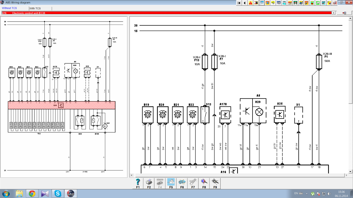Screen dimensions: 353x198
Task: Click the red warning triangle toolbar icon
Action: coord(250,3)
